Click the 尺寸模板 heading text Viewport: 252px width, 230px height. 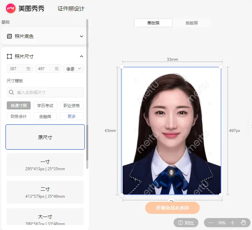(x=15, y=81)
